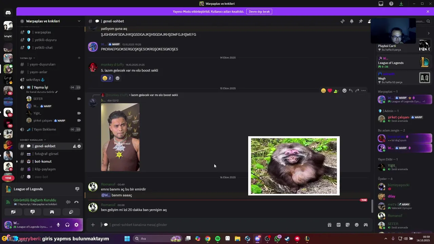Open emoji reaction picker on hovered message
434x244 pixels.
pyautogui.click(x=344, y=91)
